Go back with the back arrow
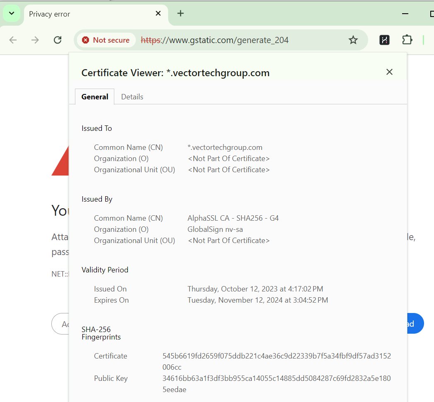Screen dimensions: 434x402 pyautogui.click(x=13, y=40)
